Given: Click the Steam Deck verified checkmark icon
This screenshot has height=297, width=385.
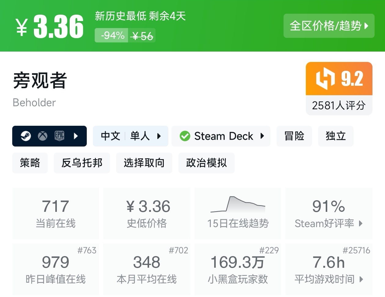Looking at the screenshot, I should (185, 136).
